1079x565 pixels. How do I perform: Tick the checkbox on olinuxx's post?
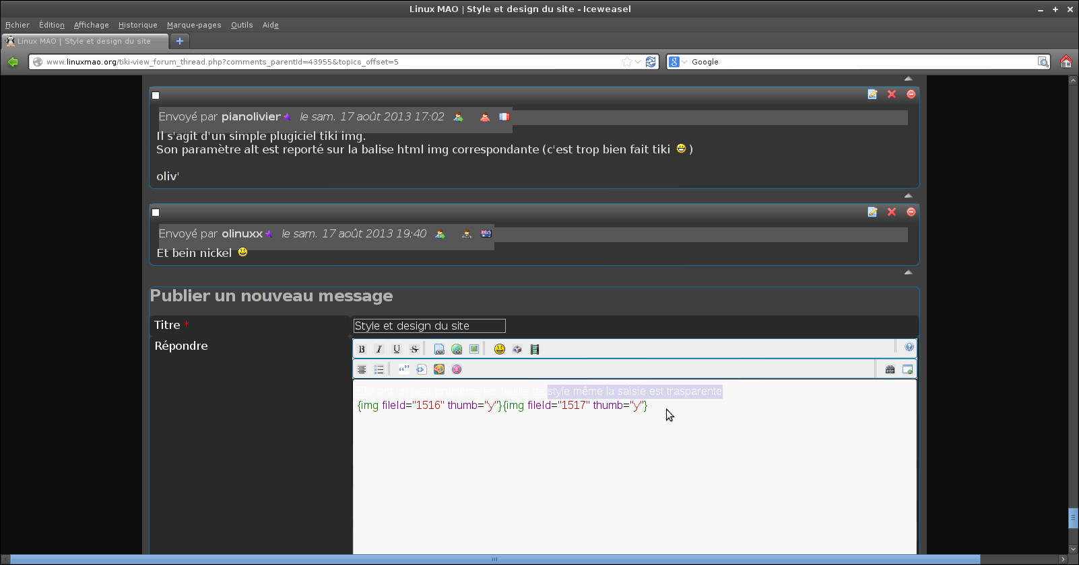click(x=156, y=213)
